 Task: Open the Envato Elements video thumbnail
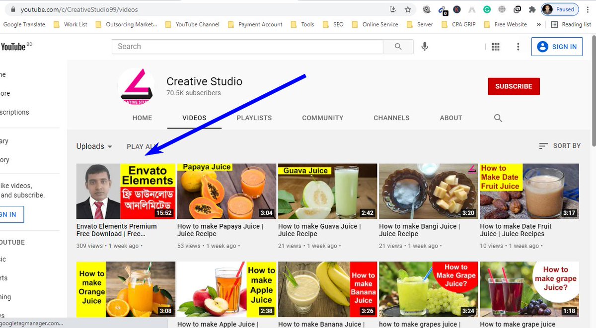pyautogui.click(x=126, y=192)
